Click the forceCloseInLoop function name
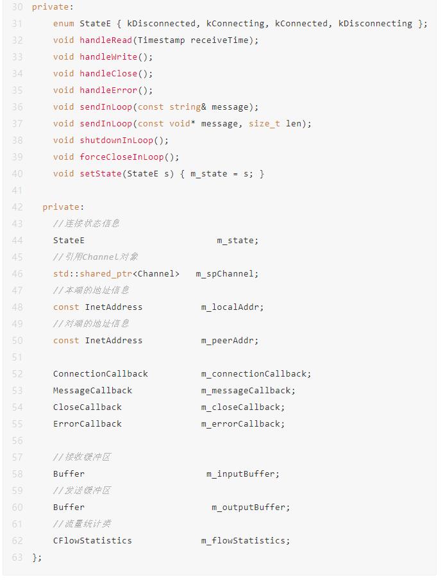This screenshot has height=580, width=443. click(x=122, y=157)
